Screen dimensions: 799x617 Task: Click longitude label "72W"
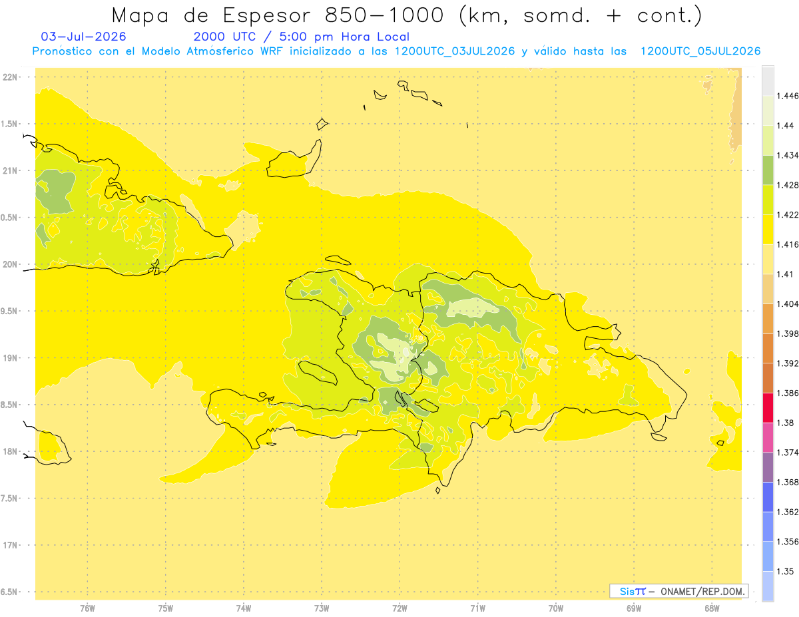pyautogui.click(x=400, y=608)
